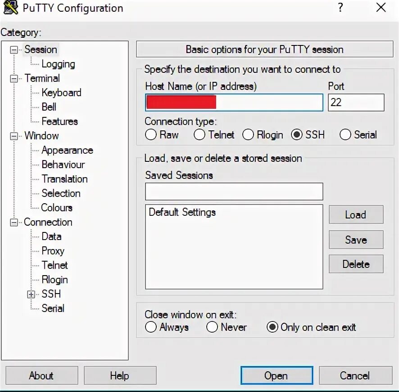This screenshot has width=399, height=392.
Task: Open the Rlogin category in tree
Action: (x=54, y=280)
